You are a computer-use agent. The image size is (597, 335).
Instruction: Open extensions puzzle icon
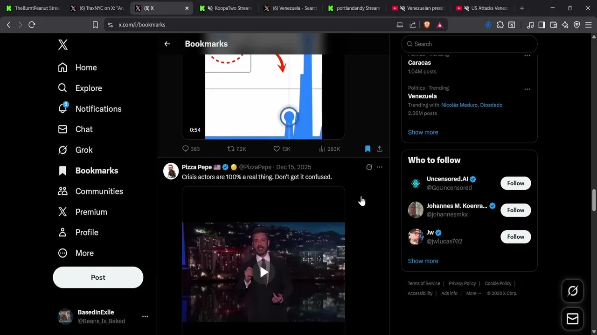(500, 25)
